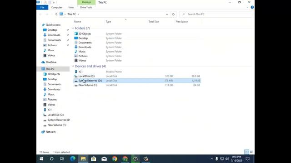Viewport: 291px width, 163px height.
Task: Sort by the Type column header
Action: (108, 22)
